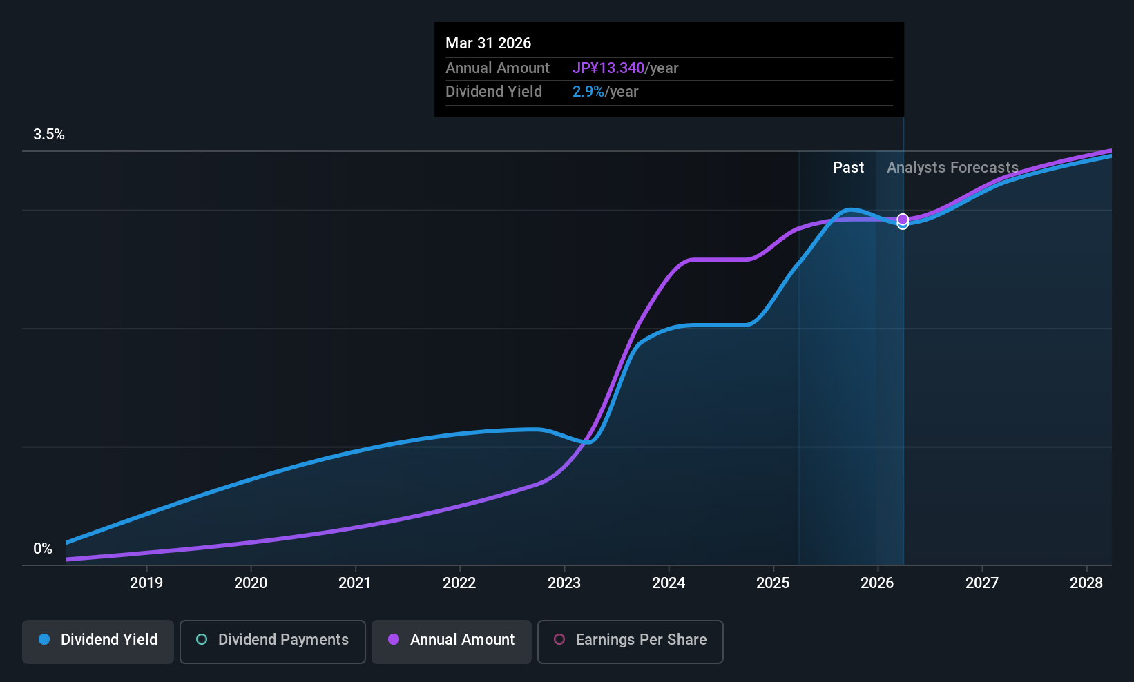Click the Analysts Forecasts label

point(952,168)
